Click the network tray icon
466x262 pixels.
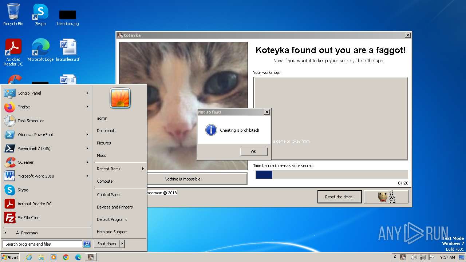(423, 257)
